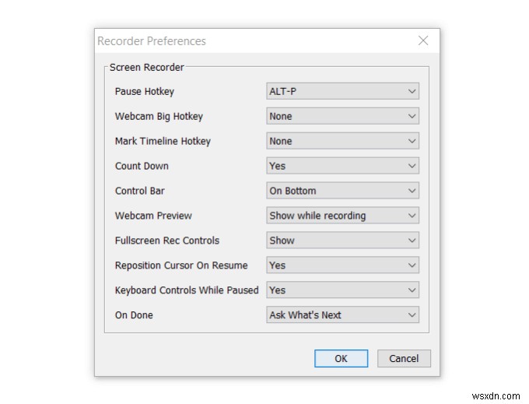Click the OK button
This screenshot has height=404, width=529.
(x=341, y=359)
